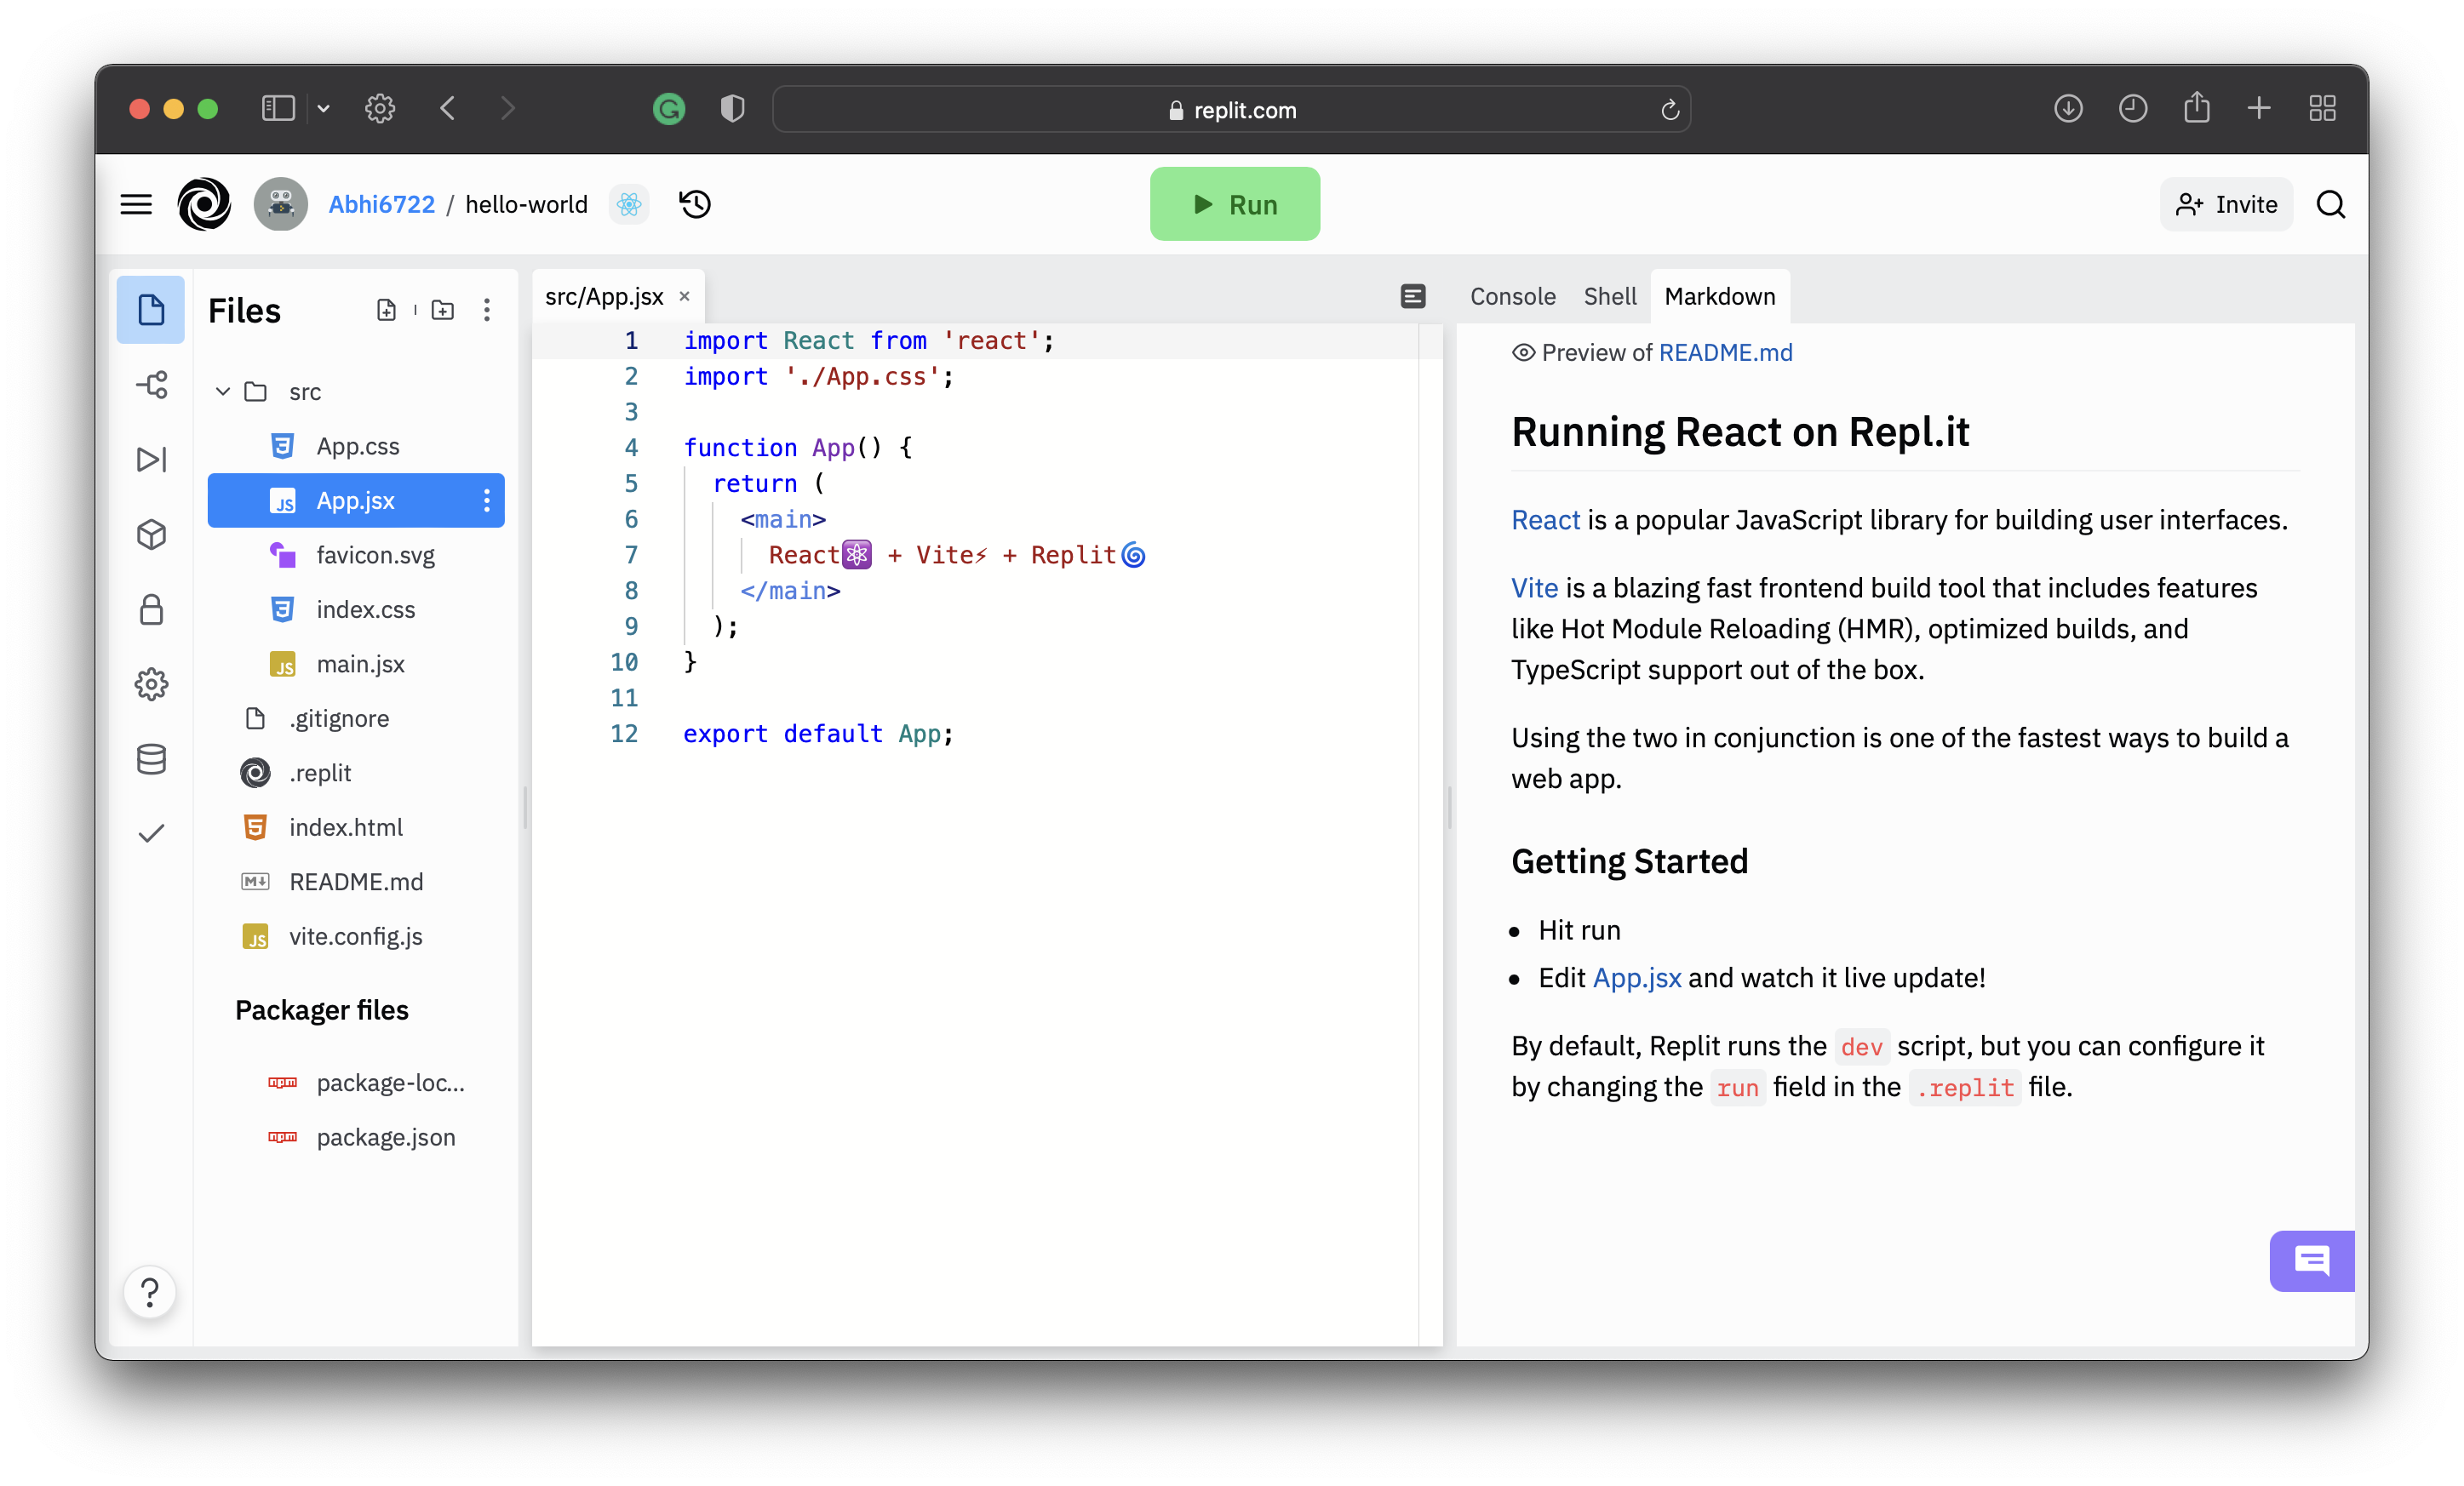Click the Safari share icon
The image size is (2464, 1486).
pos(2196,108)
